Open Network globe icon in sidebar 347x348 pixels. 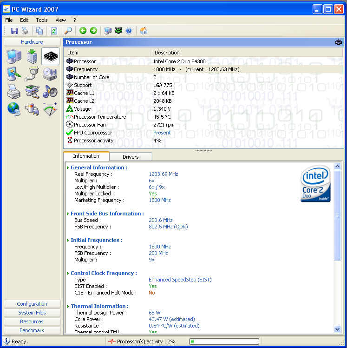[14, 109]
